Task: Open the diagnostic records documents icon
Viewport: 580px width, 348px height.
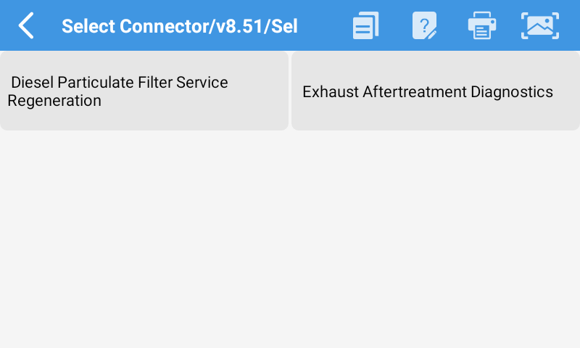Action: point(366,26)
